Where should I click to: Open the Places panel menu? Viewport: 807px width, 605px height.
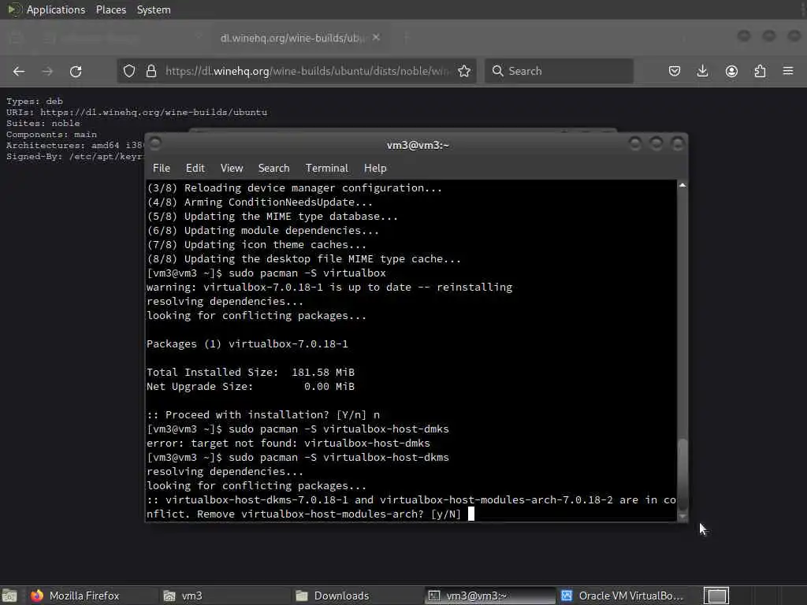111,9
